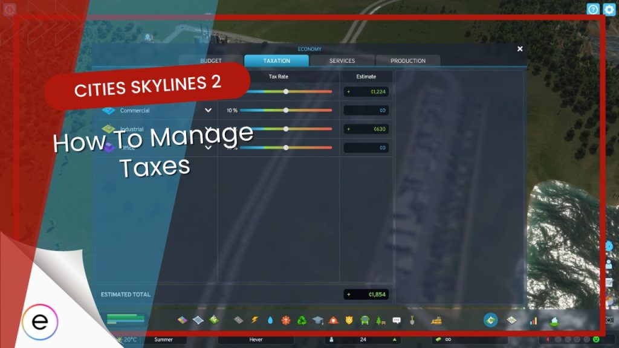Viewport: 619px width, 348px height.
Task: Switch to the Budget tab
Action: 211,61
